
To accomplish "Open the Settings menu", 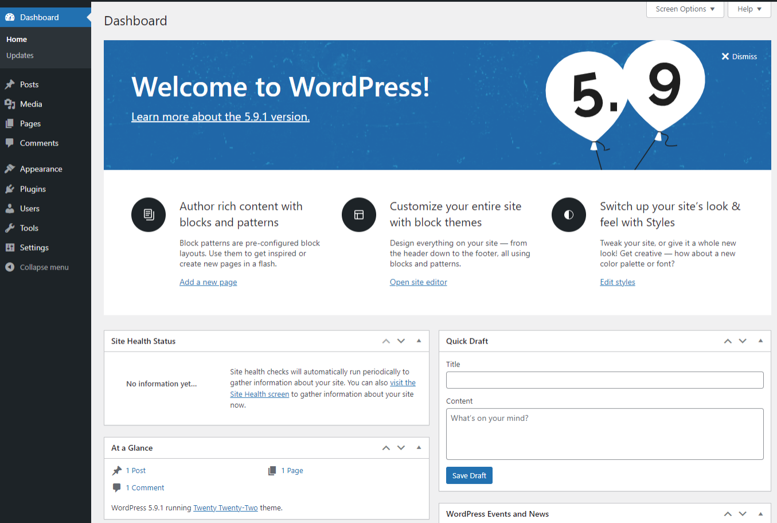I will [45, 247].
